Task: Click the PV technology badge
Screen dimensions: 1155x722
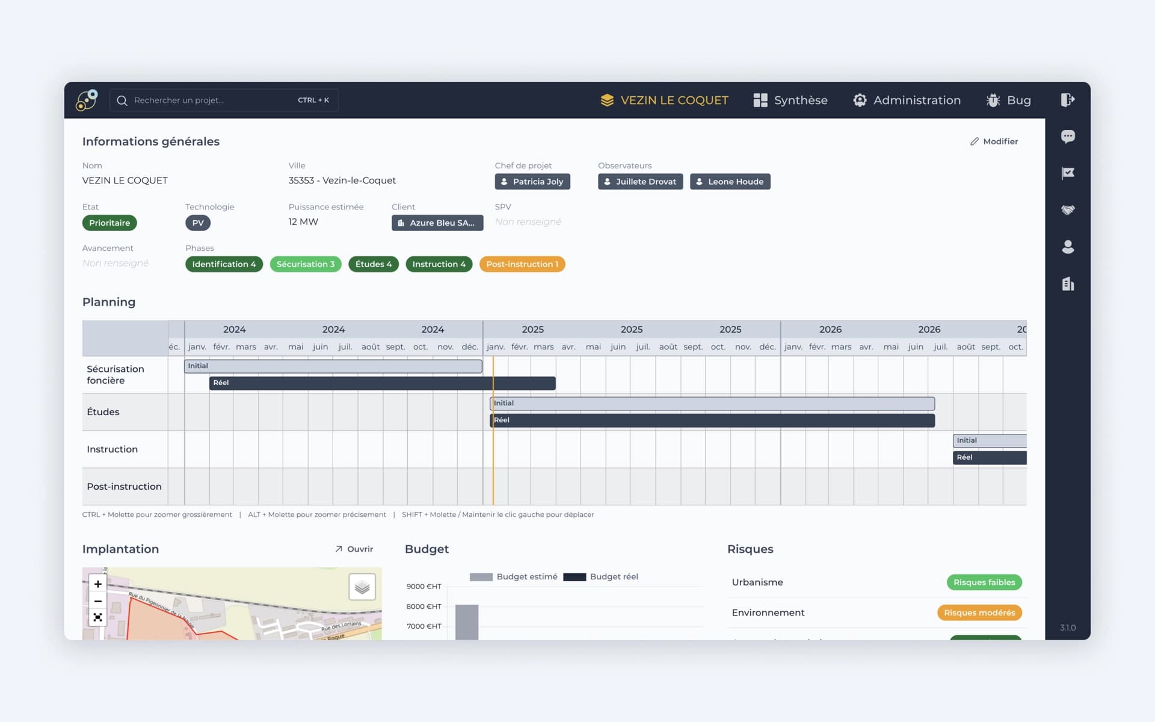Action: click(198, 223)
